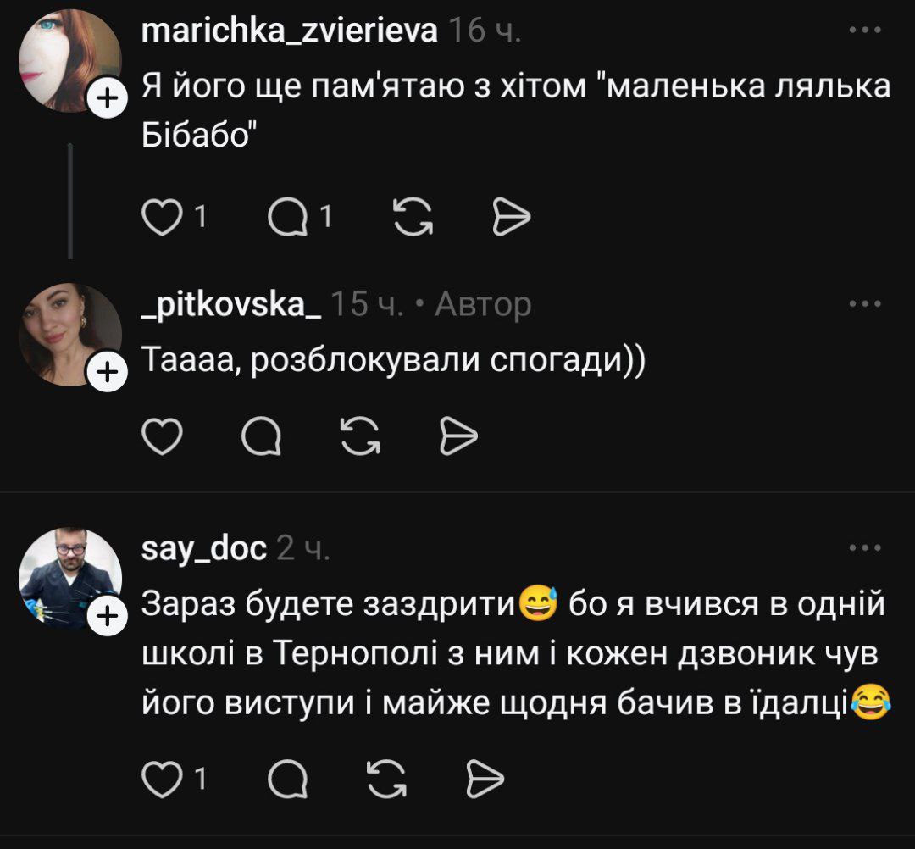
Task: Open more options for marichka_zvierieva's comment
Action: coord(865,30)
